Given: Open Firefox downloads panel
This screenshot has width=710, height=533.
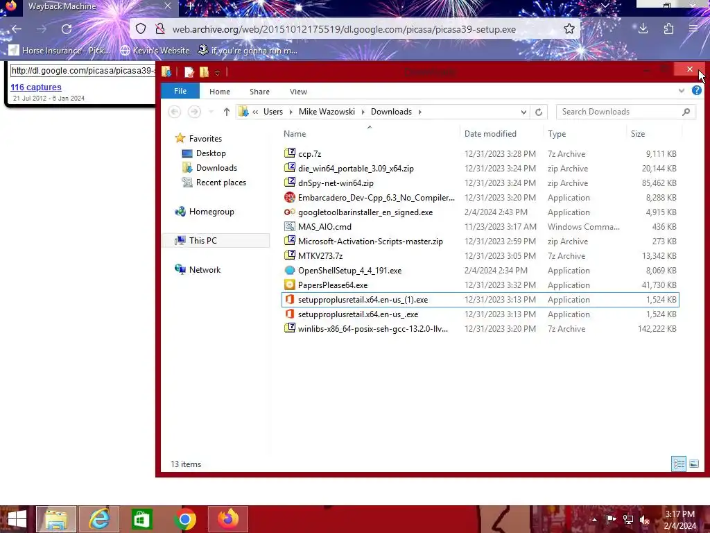Looking at the screenshot, I should (x=643, y=29).
